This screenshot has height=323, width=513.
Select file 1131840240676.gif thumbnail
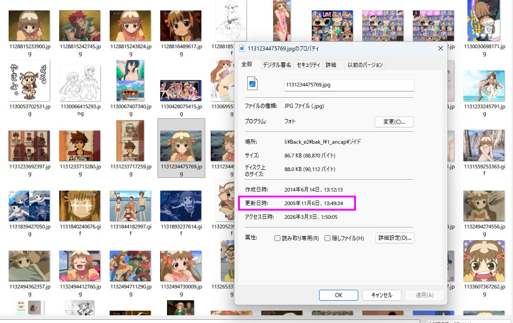click(x=80, y=207)
